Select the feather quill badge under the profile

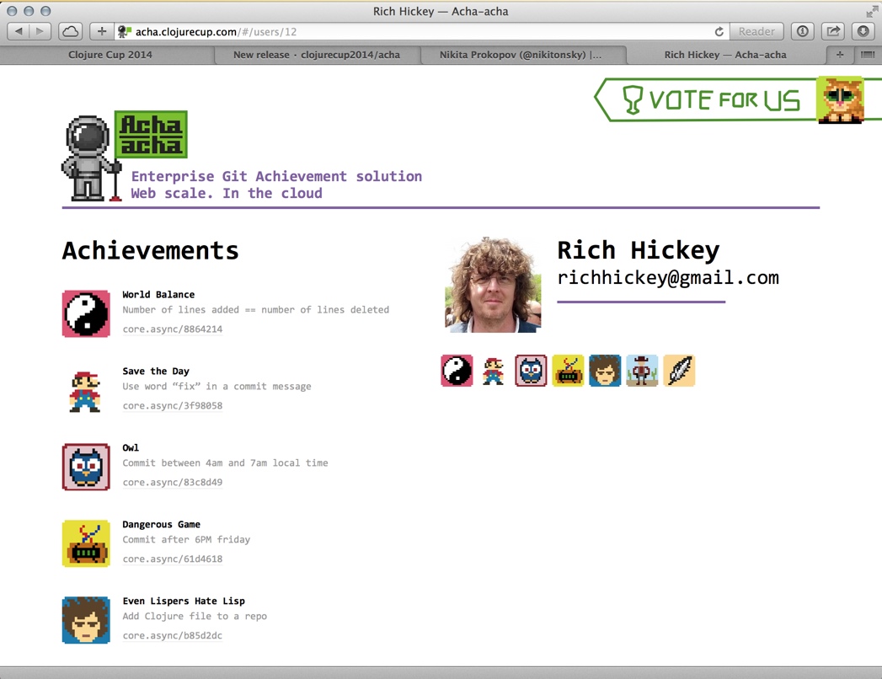[679, 370]
